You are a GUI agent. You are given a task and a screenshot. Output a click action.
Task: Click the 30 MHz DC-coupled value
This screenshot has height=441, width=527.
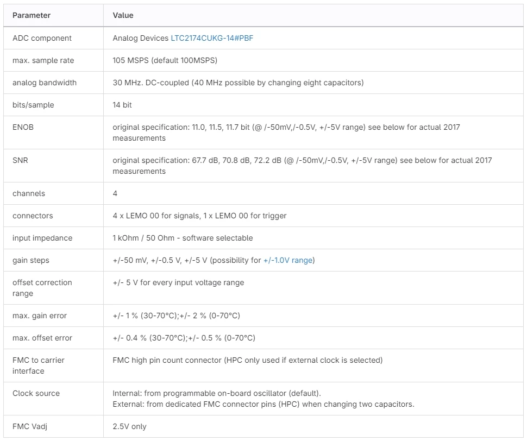(x=238, y=83)
